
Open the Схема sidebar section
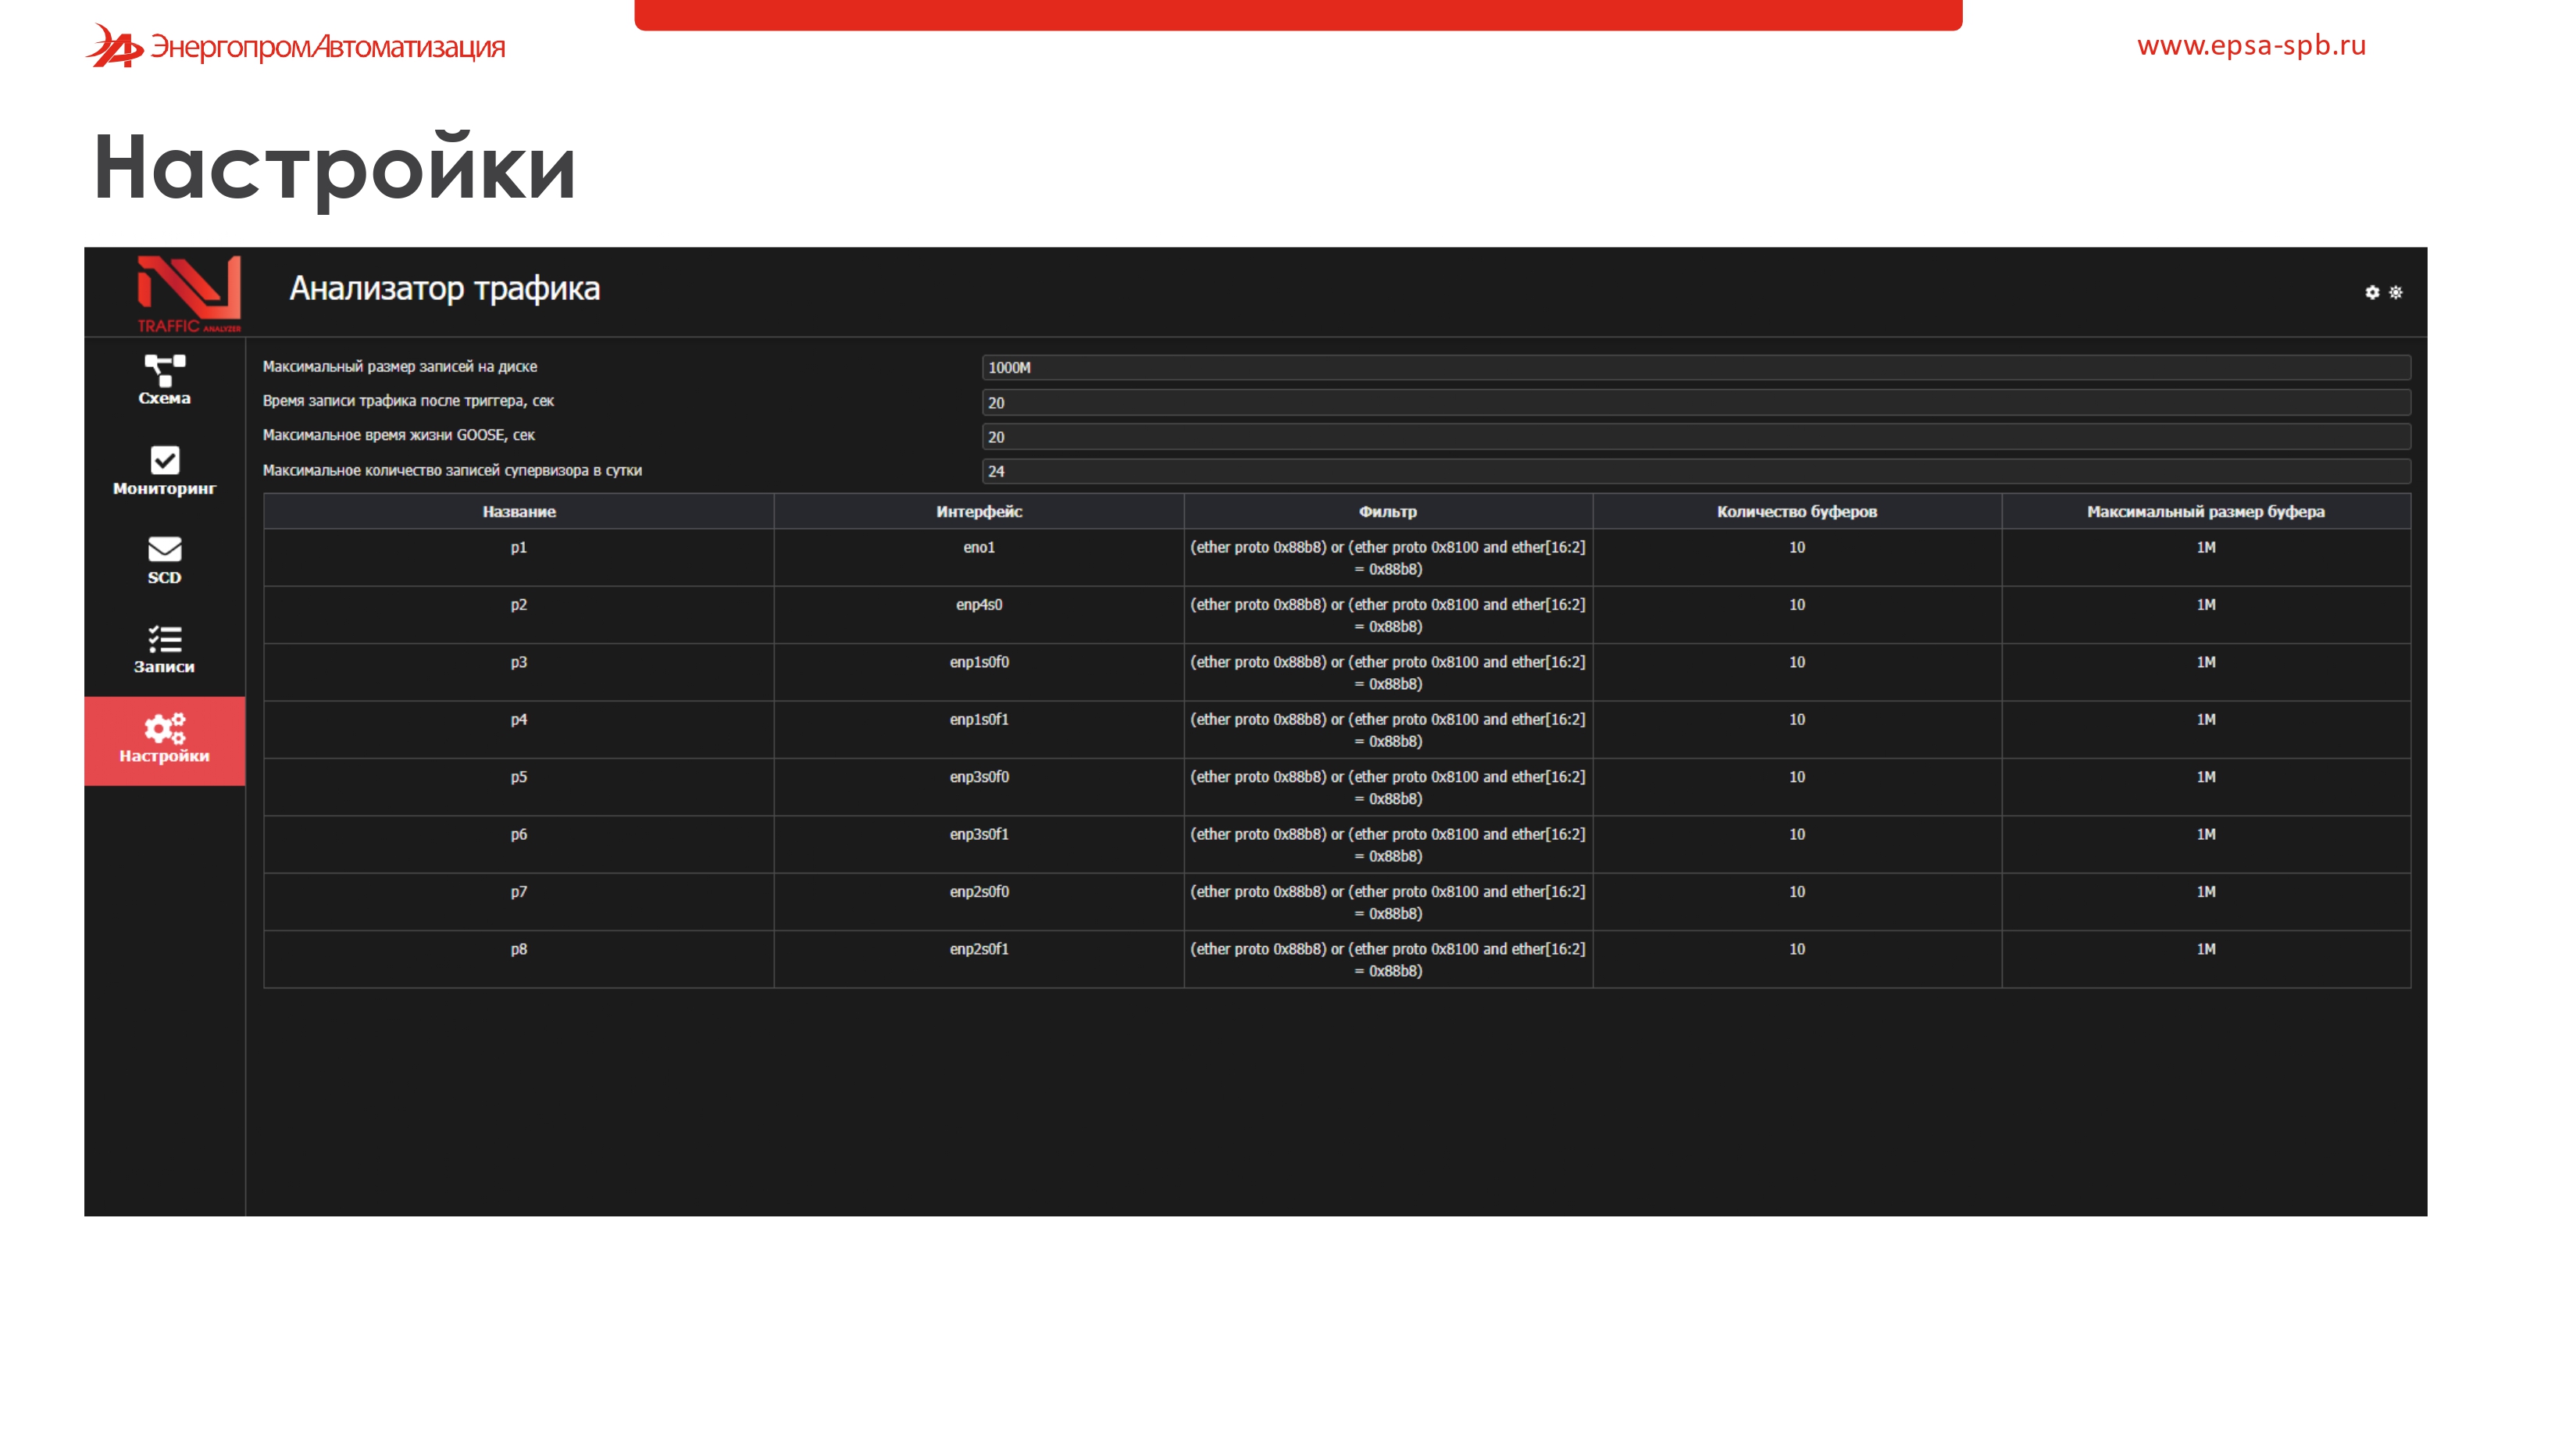coord(164,380)
